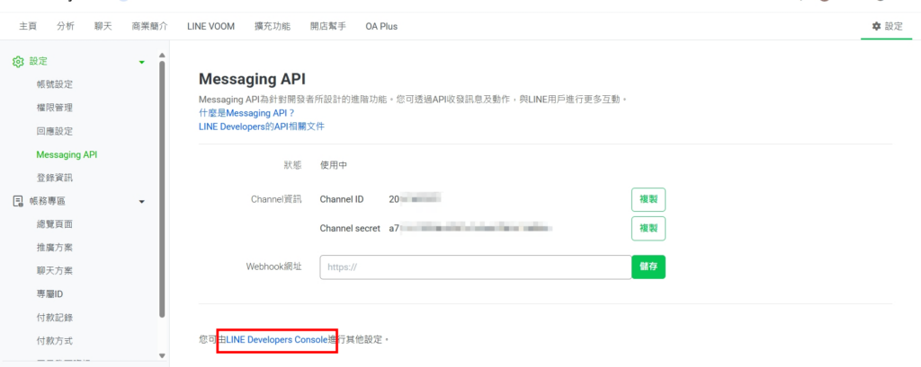This screenshot has height=367, width=921.
Task: Open 專屬ID in the sidebar
Action: (x=50, y=294)
